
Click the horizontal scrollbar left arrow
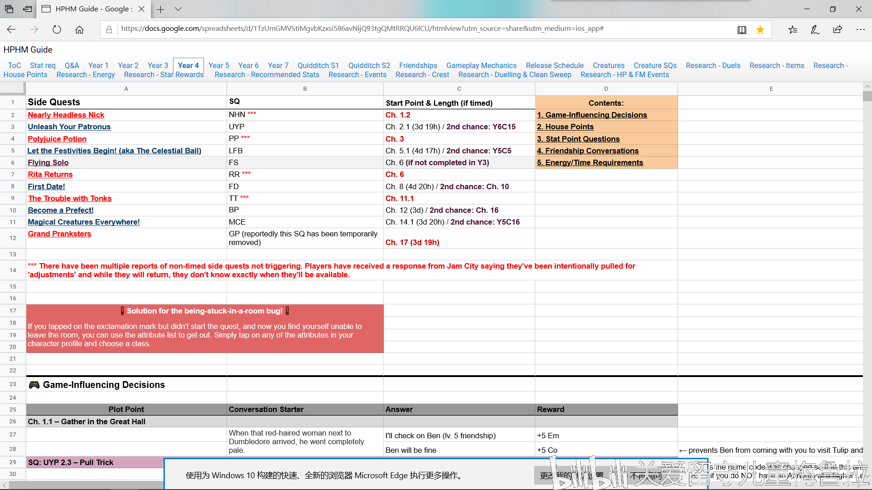(x=5, y=485)
